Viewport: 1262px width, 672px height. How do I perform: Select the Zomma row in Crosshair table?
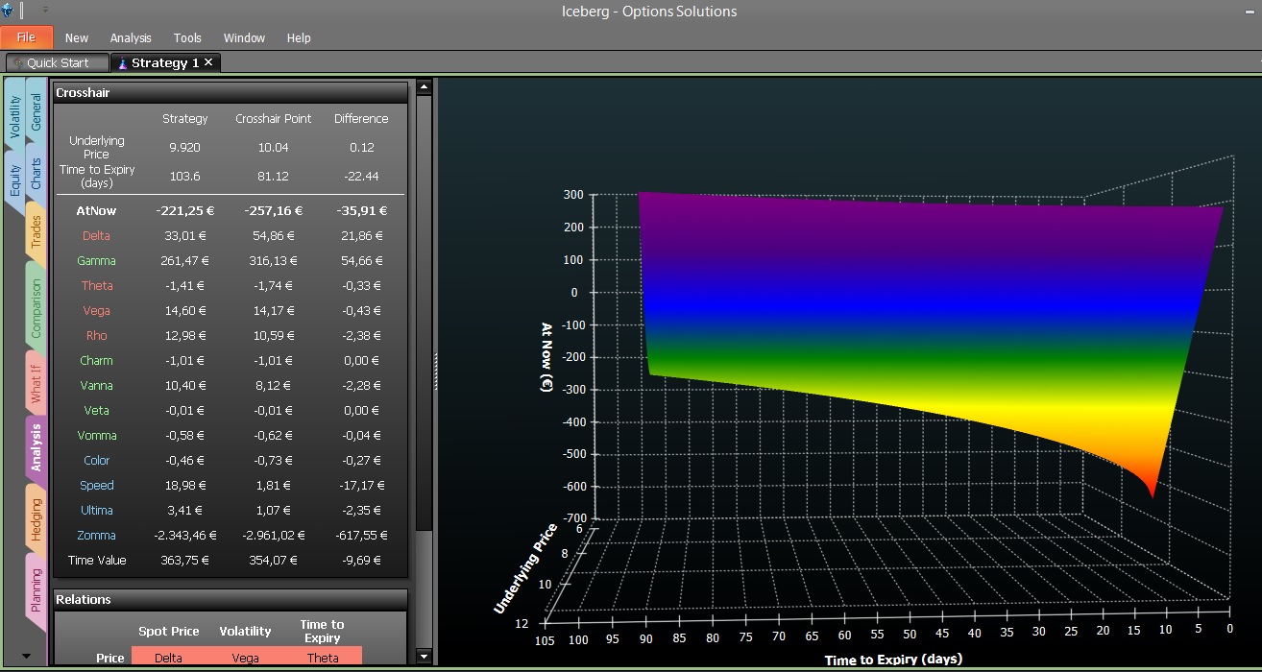(x=230, y=536)
